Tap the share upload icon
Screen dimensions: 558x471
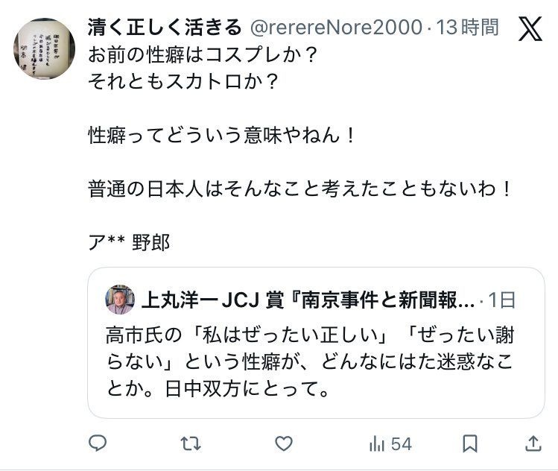click(533, 444)
